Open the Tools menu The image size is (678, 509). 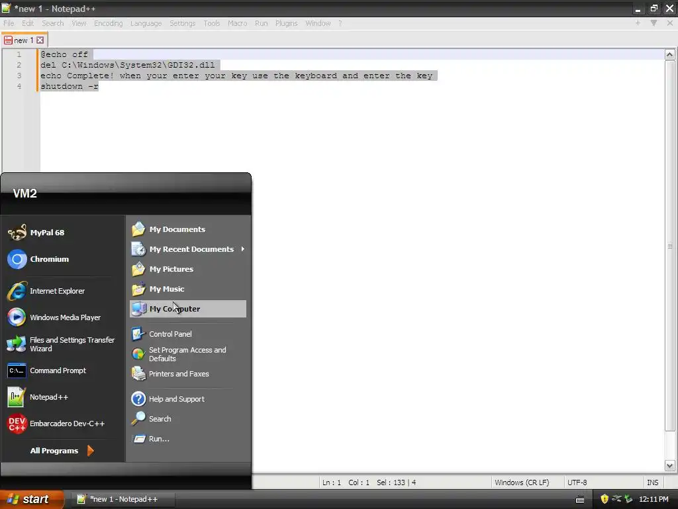click(212, 23)
